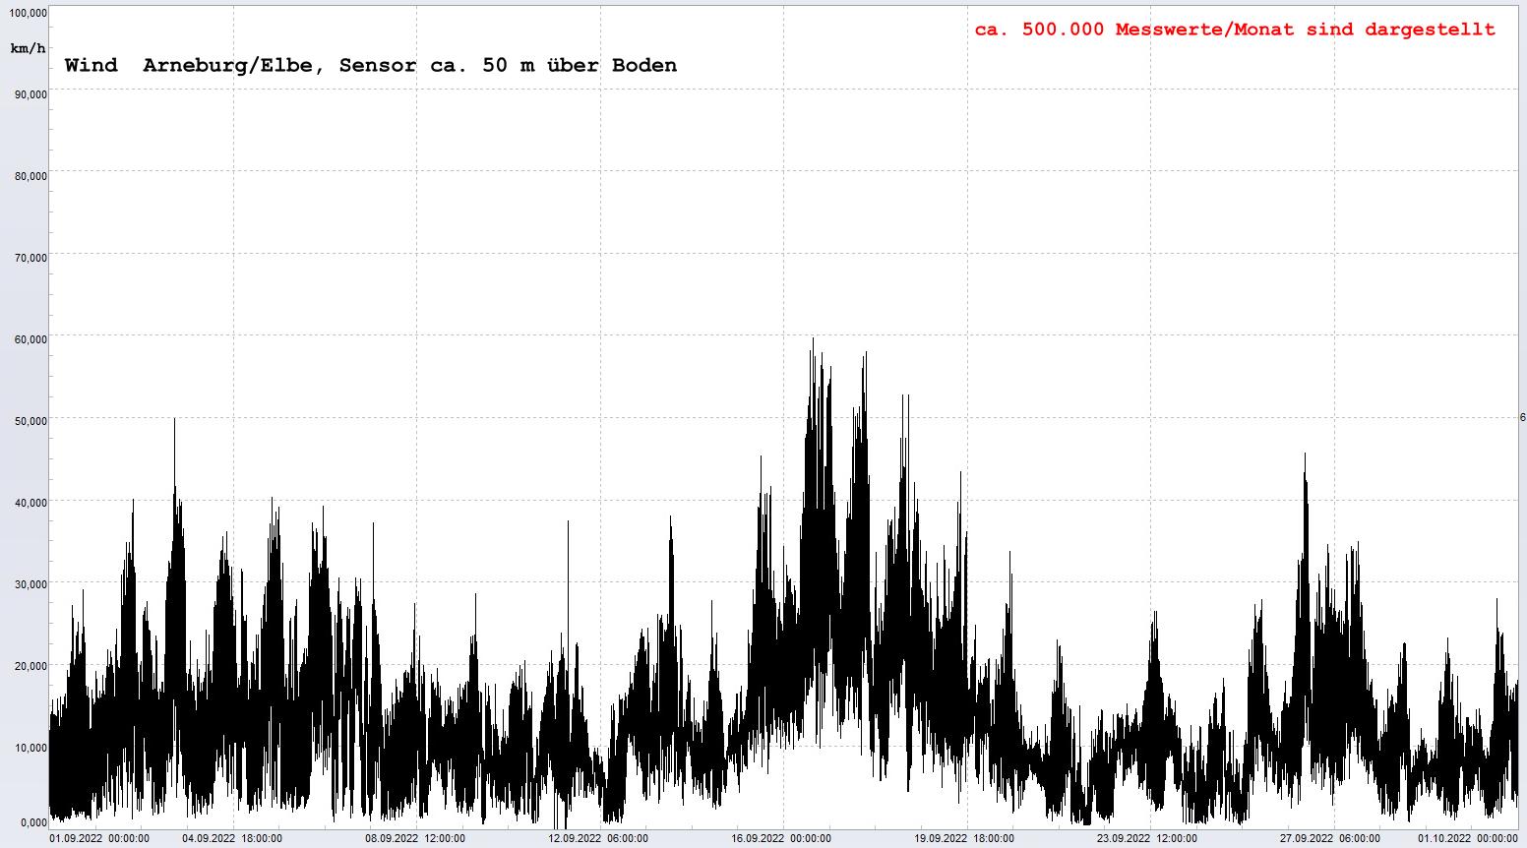Select the 20,000 y-axis label

click(x=31, y=666)
